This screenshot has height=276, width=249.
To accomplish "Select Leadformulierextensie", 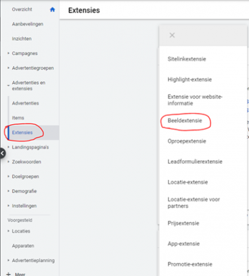I will click(195, 161).
